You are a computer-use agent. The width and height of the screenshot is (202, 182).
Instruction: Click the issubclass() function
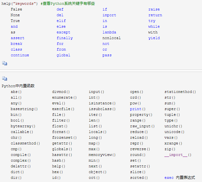pos(102,109)
